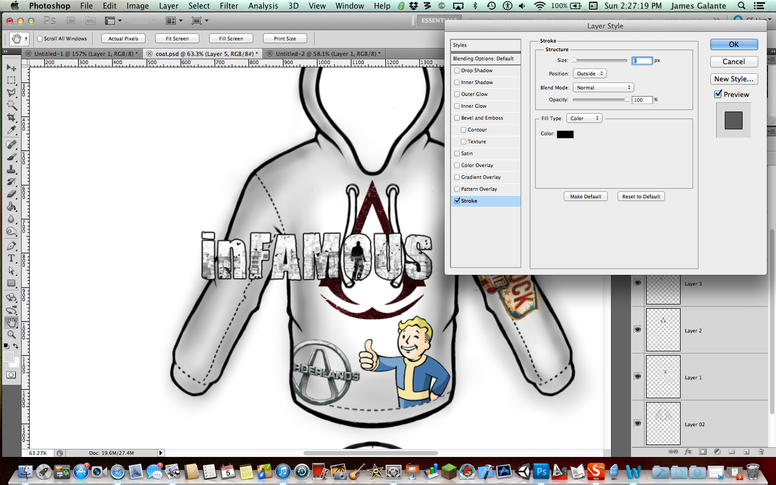Open the Analysis menu
The image size is (776, 485).
[263, 5]
